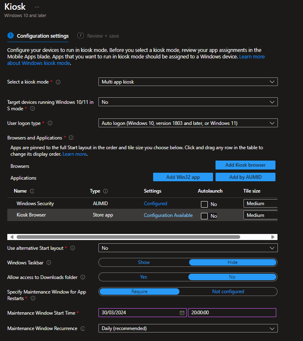Open the Select a kiosk mode dropdown
Viewport: 303px width, 341px height.
pyautogui.click(x=188, y=82)
